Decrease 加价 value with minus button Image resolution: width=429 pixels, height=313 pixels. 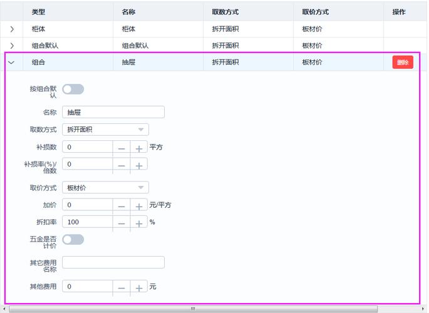pos(121,205)
